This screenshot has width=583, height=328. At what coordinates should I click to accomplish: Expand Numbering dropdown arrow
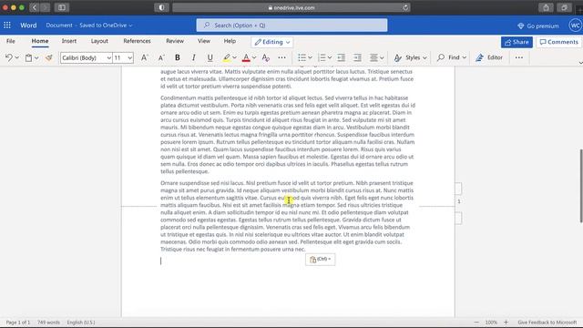pos(330,57)
